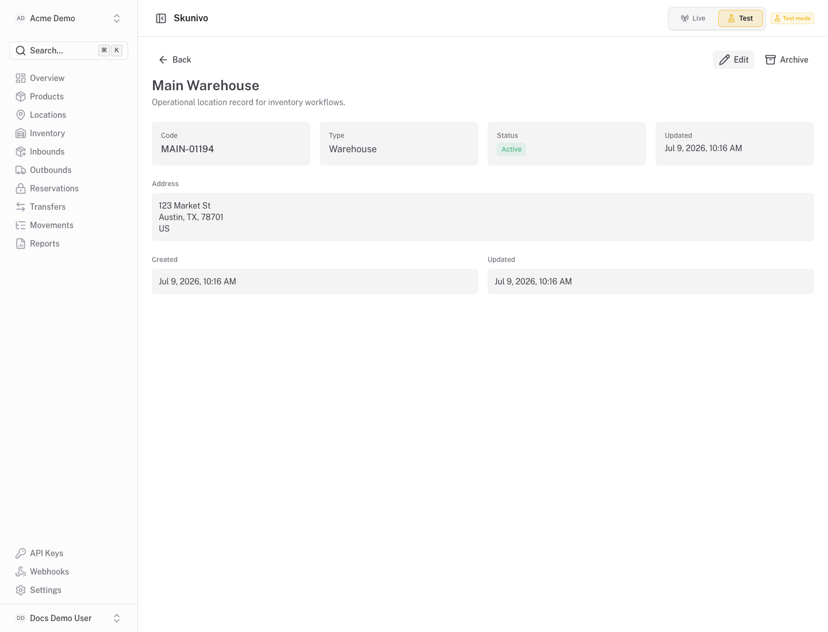Screen dimensions: 828x632
Task: Focus the Search field
Action: tap(68, 51)
